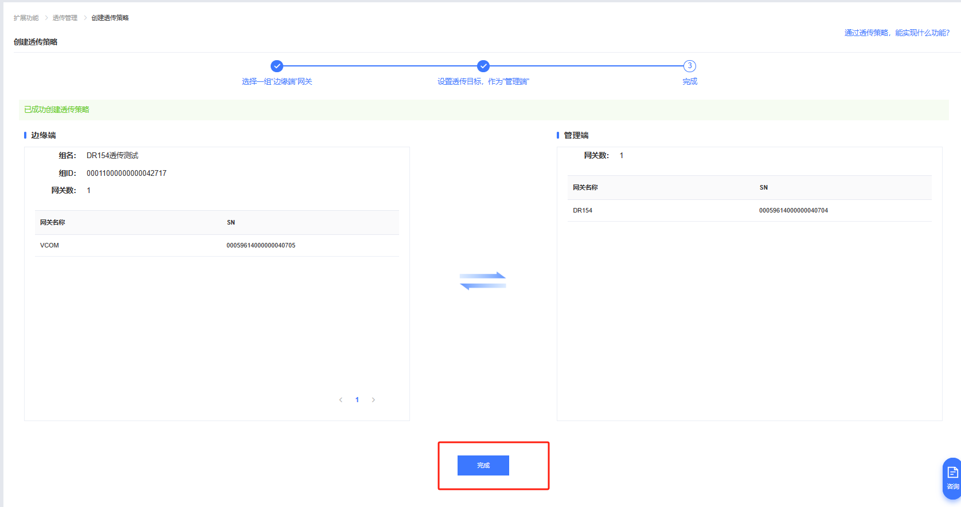Click 设置透传目标 step label
Image resolution: width=961 pixels, height=507 pixels.
tap(483, 81)
